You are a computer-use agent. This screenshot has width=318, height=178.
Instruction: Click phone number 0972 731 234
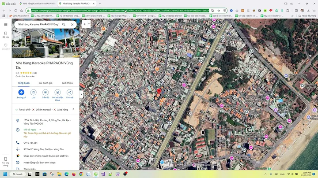[x=45, y=143]
